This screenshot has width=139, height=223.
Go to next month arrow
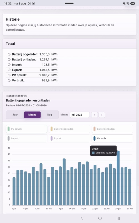pos(102,115)
